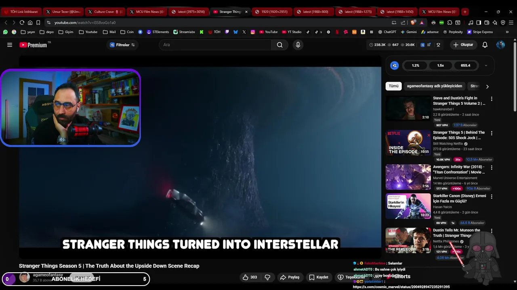
Task: Open the YouTube hamburger guide menu
Action: (x=10, y=45)
